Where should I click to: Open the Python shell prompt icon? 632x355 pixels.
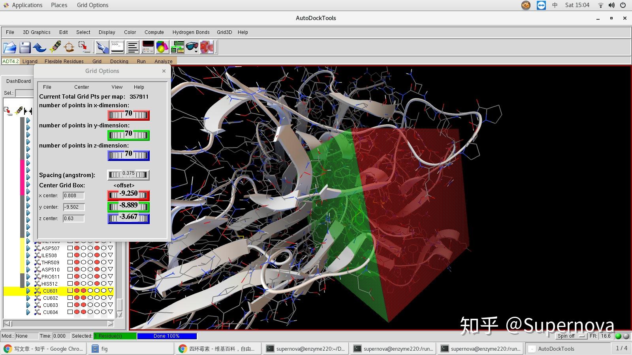(117, 47)
